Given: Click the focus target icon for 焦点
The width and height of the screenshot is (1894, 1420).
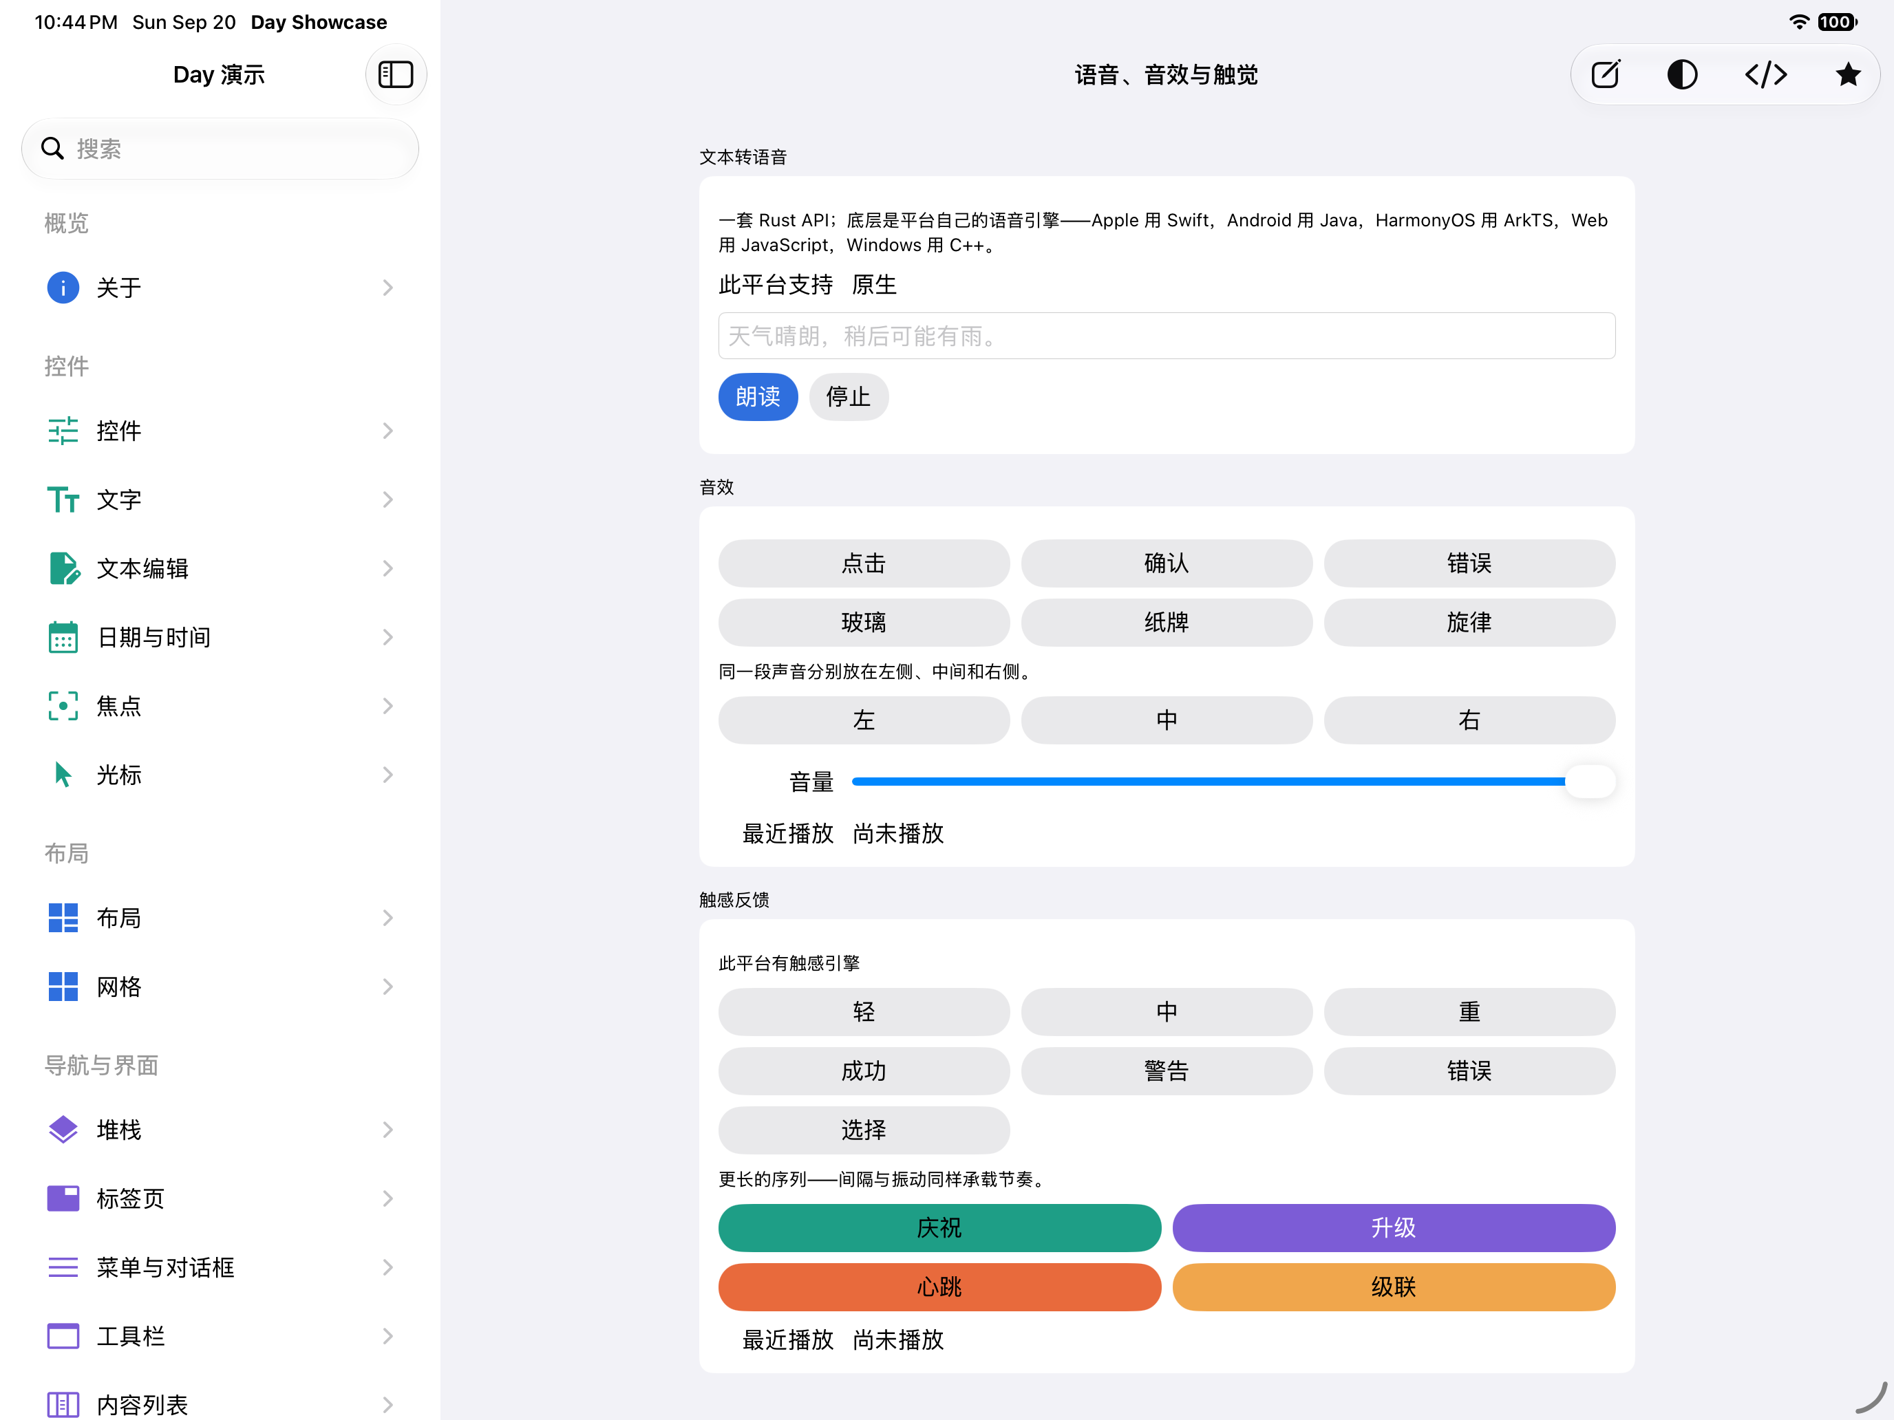Looking at the screenshot, I should [x=63, y=705].
